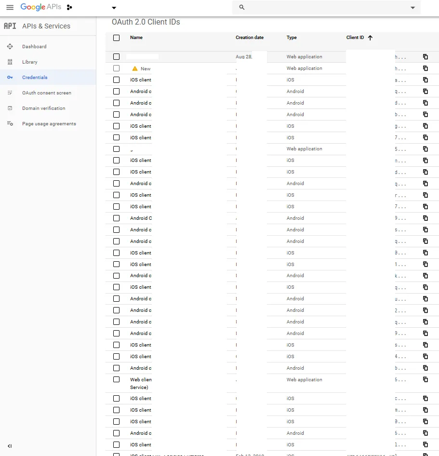
Task: Click the Client ID column header
Action: (355, 38)
